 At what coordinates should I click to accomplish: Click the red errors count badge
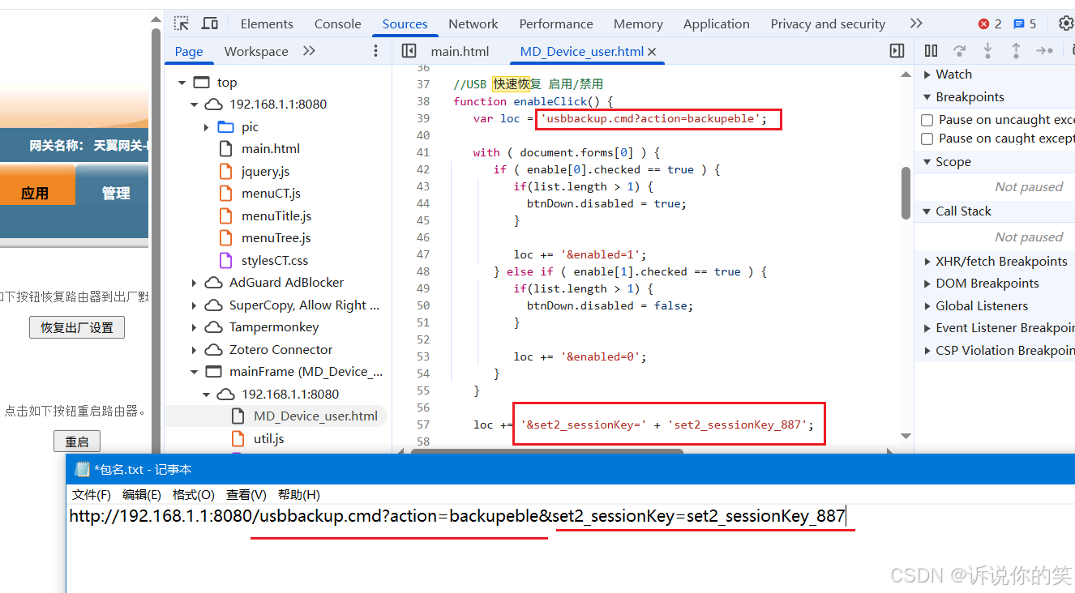[x=990, y=23]
